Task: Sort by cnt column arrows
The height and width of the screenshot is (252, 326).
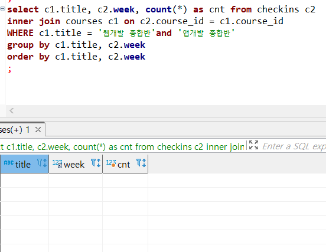Action: [144, 163]
